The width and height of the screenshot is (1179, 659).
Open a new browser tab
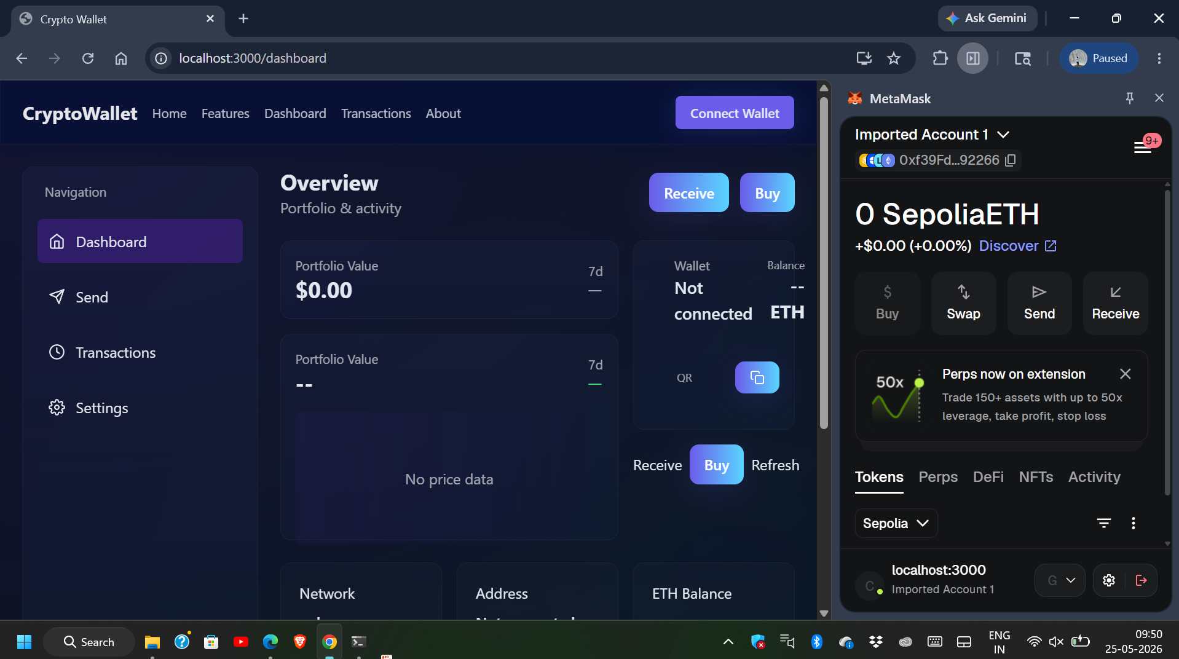click(243, 18)
